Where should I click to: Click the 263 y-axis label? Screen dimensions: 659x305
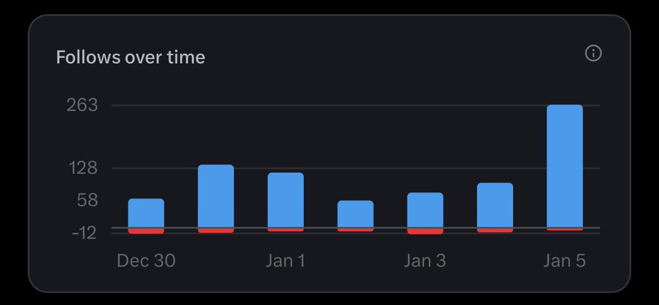82,105
